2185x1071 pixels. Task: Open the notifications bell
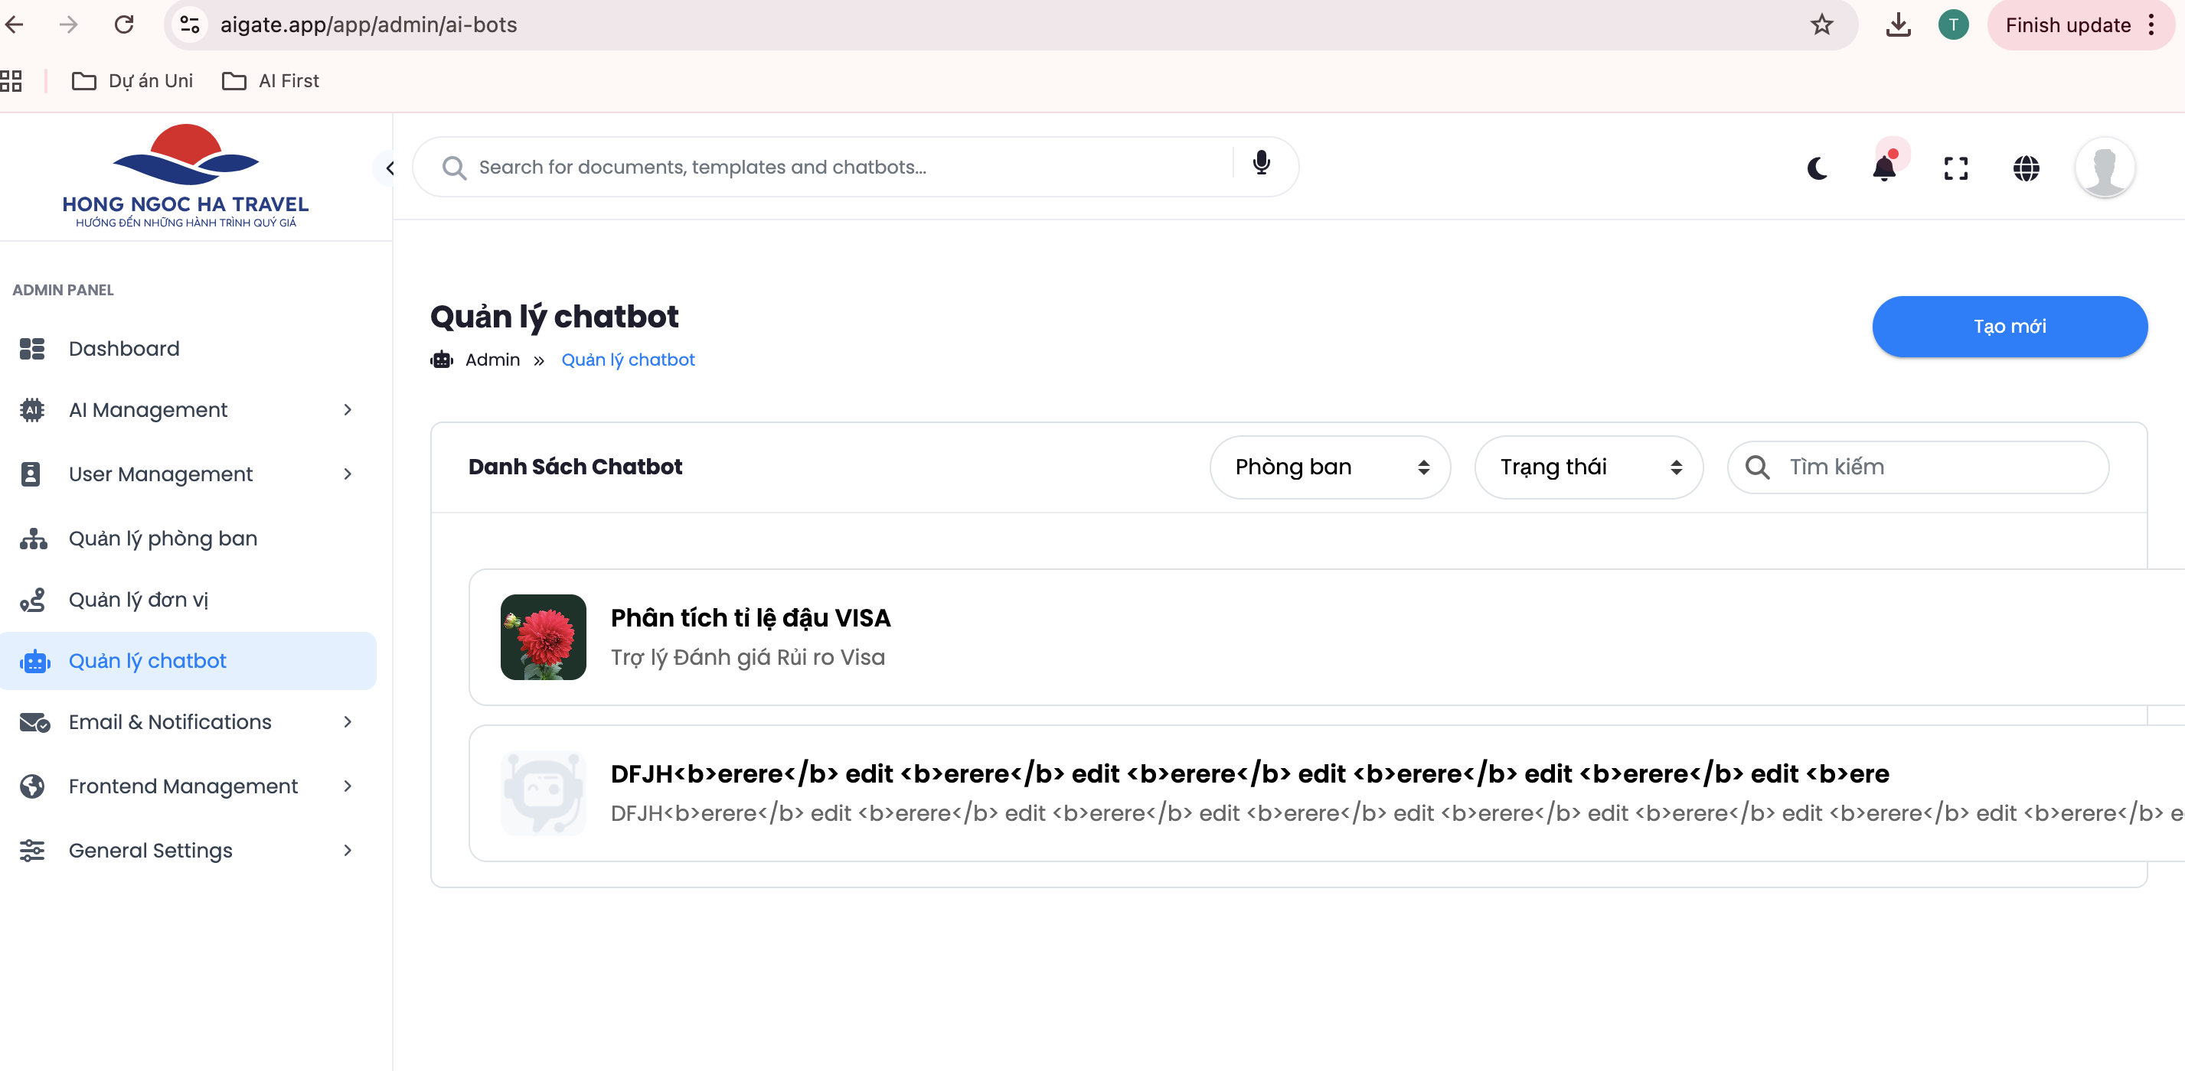[1884, 168]
